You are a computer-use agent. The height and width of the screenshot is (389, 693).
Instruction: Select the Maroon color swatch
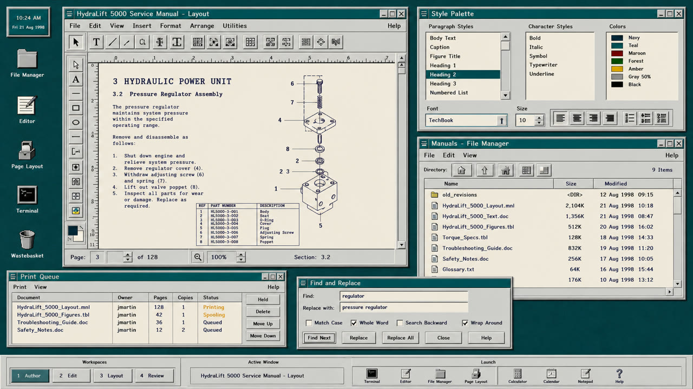point(617,53)
